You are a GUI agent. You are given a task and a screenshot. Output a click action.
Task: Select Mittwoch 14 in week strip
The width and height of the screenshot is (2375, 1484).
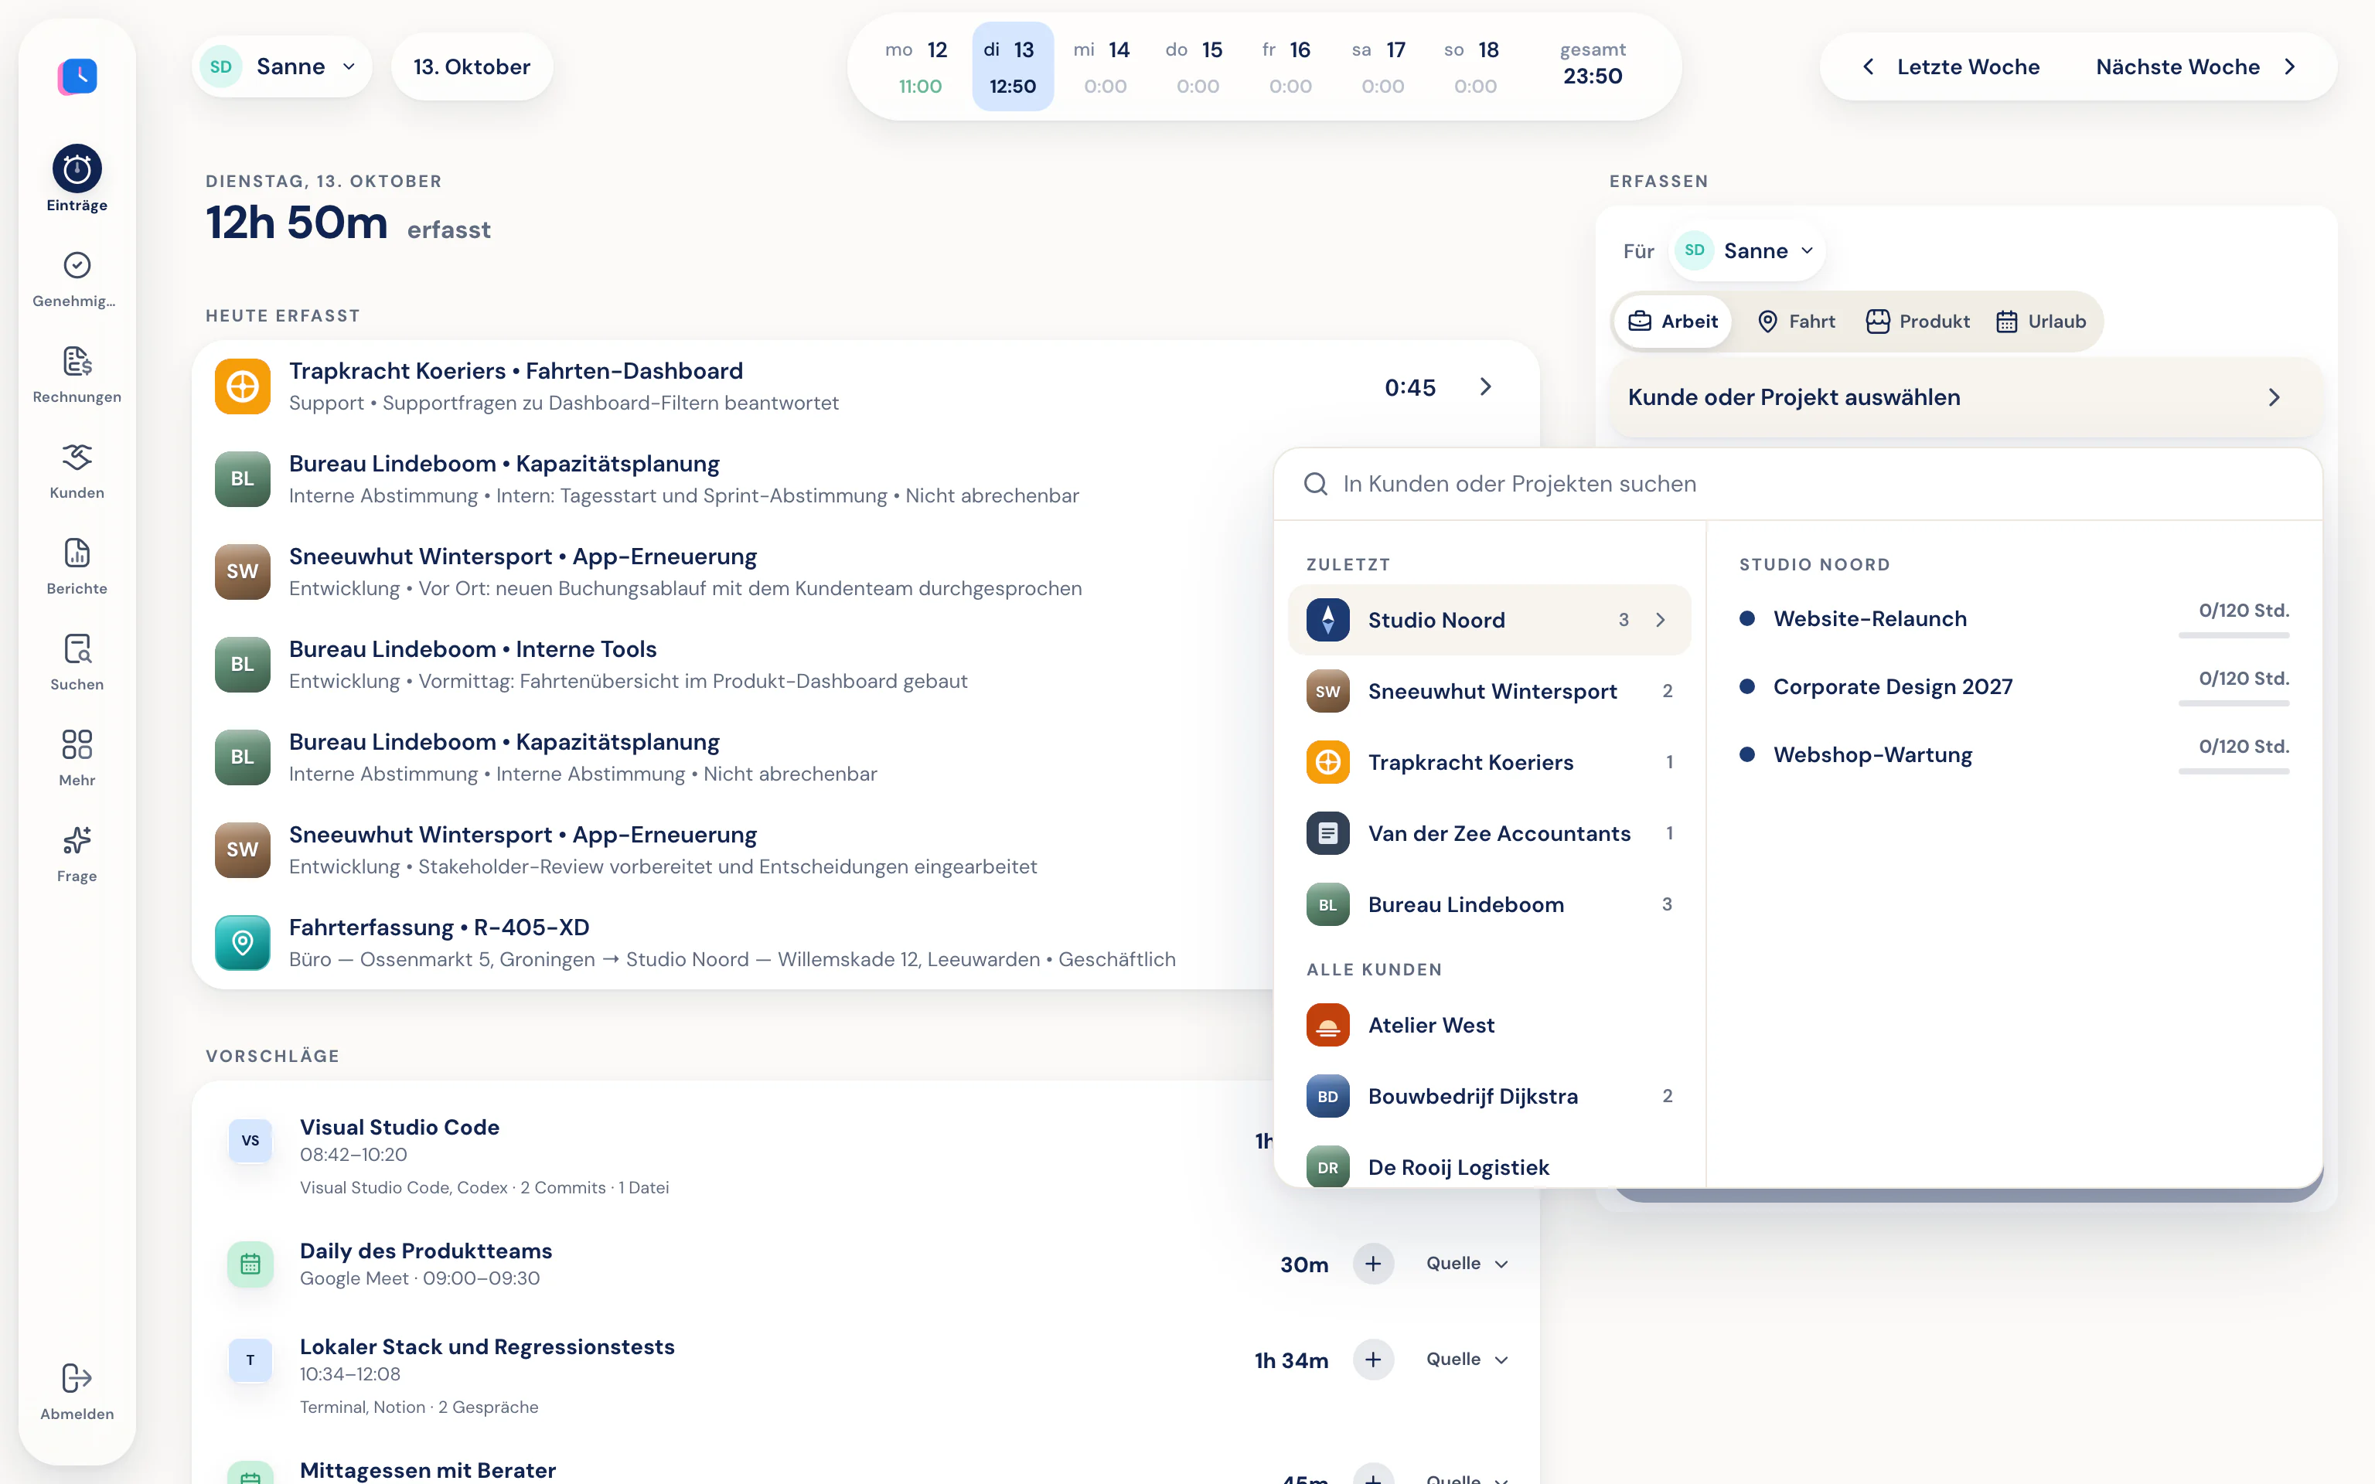coord(1104,66)
